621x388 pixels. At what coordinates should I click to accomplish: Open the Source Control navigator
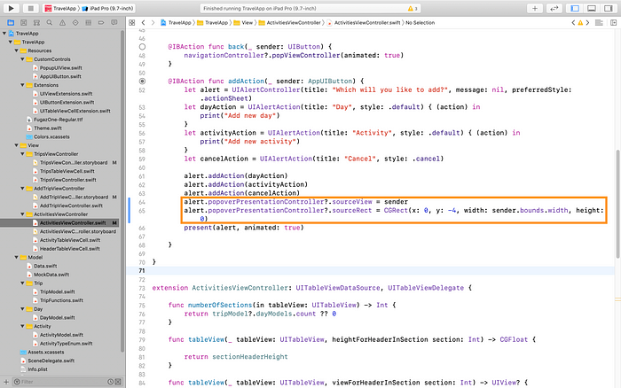coord(24,22)
